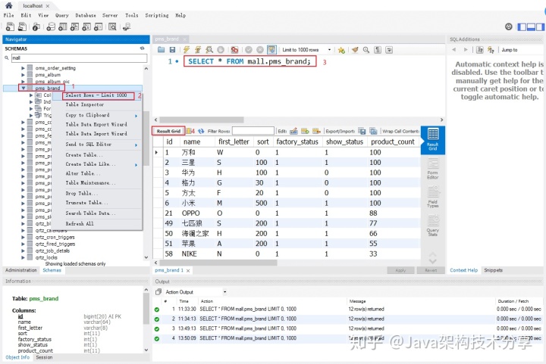This screenshot has height=364, width=546.
Task: Open find magnifier in editor toolbar
Action: (x=366, y=50)
